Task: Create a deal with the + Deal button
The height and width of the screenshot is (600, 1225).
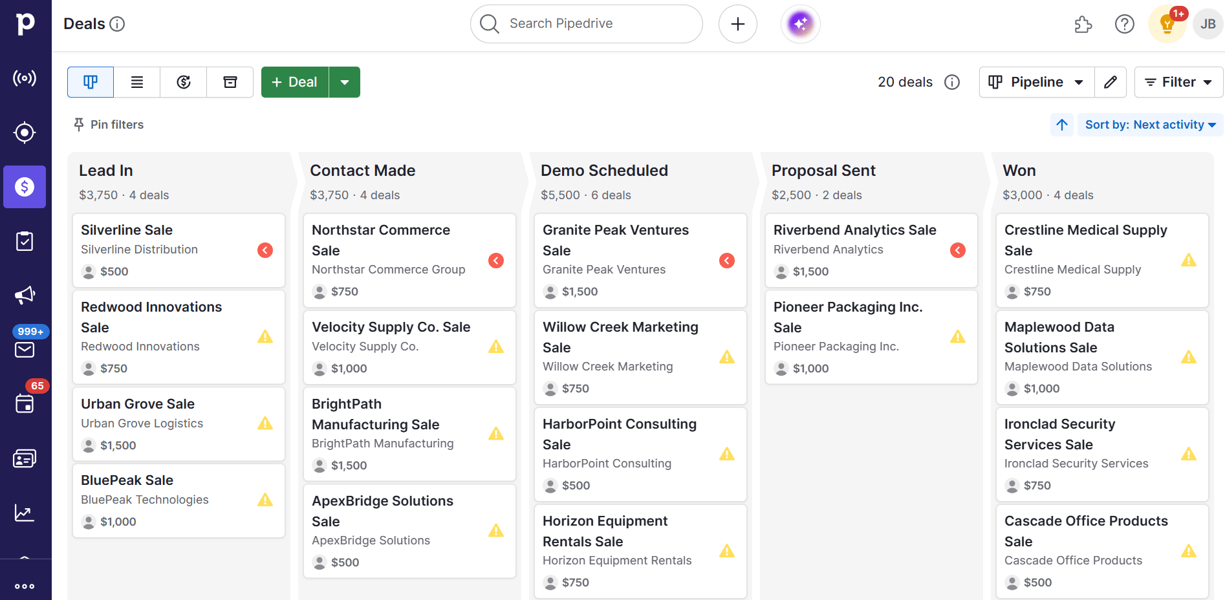Action: pos(295,82)
